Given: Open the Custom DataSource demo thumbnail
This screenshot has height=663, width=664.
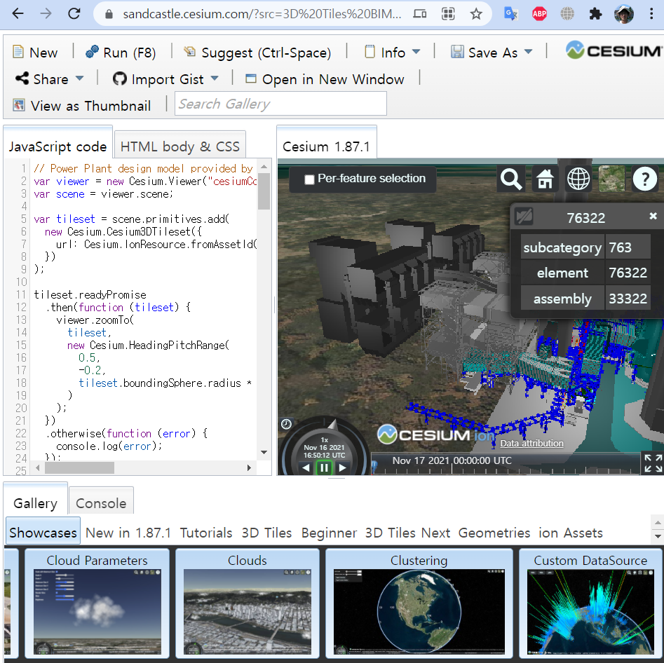Looking at the screenshot, I should point(591,603).
